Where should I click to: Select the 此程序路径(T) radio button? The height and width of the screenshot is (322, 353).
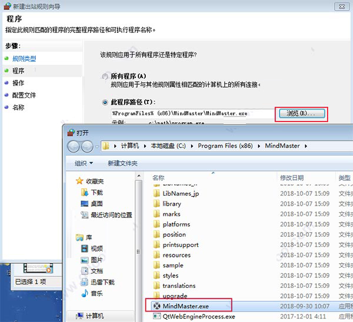(x=105, y=103)
